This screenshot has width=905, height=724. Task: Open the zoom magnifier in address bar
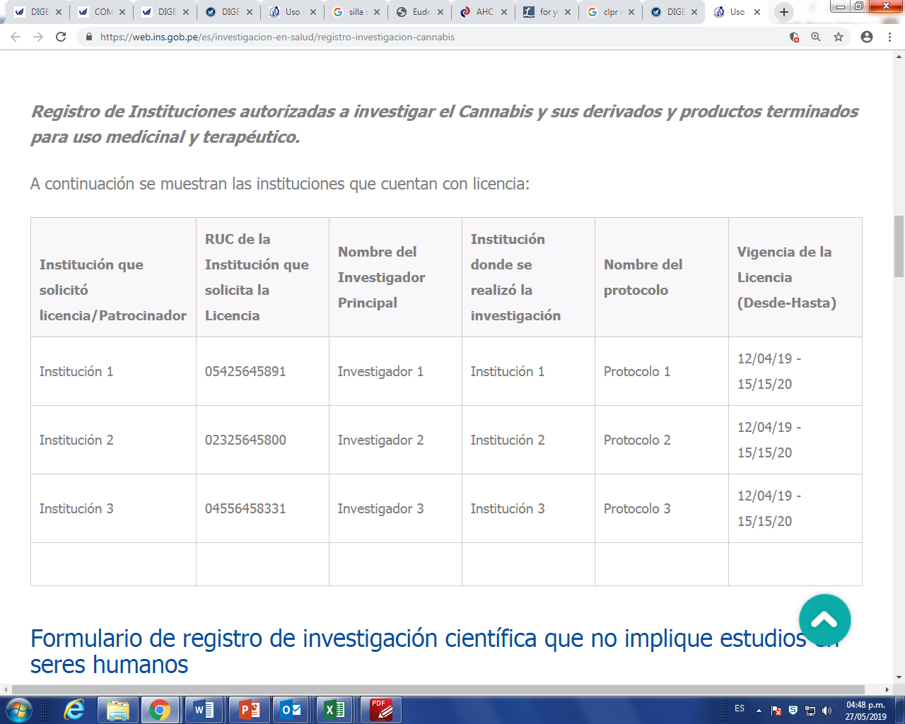click(x=816, y=37)
